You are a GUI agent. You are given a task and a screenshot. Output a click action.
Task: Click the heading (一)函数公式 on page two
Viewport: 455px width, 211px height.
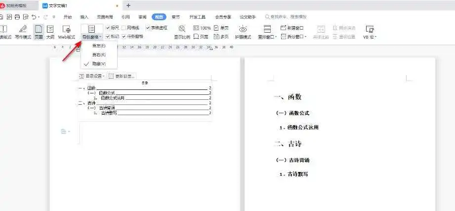tap(292, 113)
